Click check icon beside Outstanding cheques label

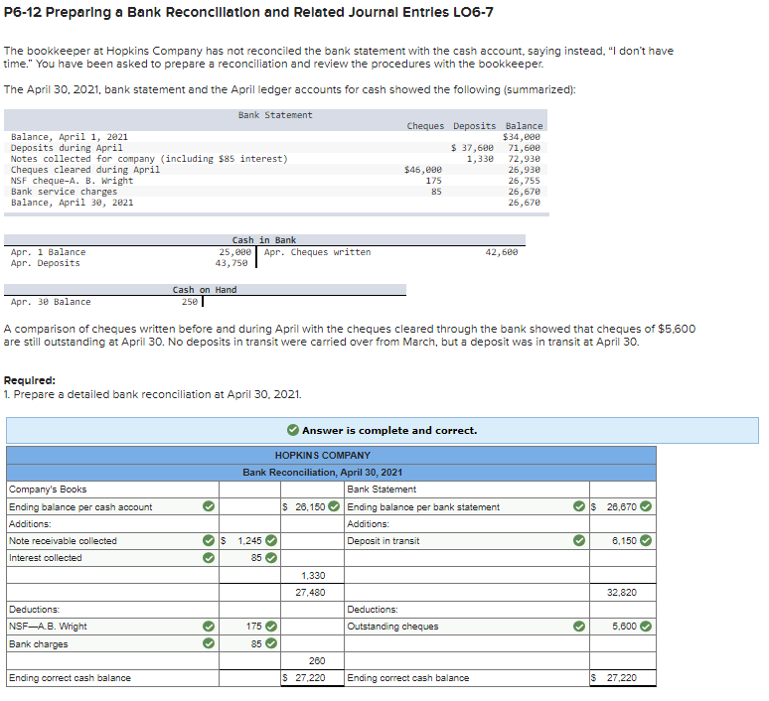click(579, 626)
